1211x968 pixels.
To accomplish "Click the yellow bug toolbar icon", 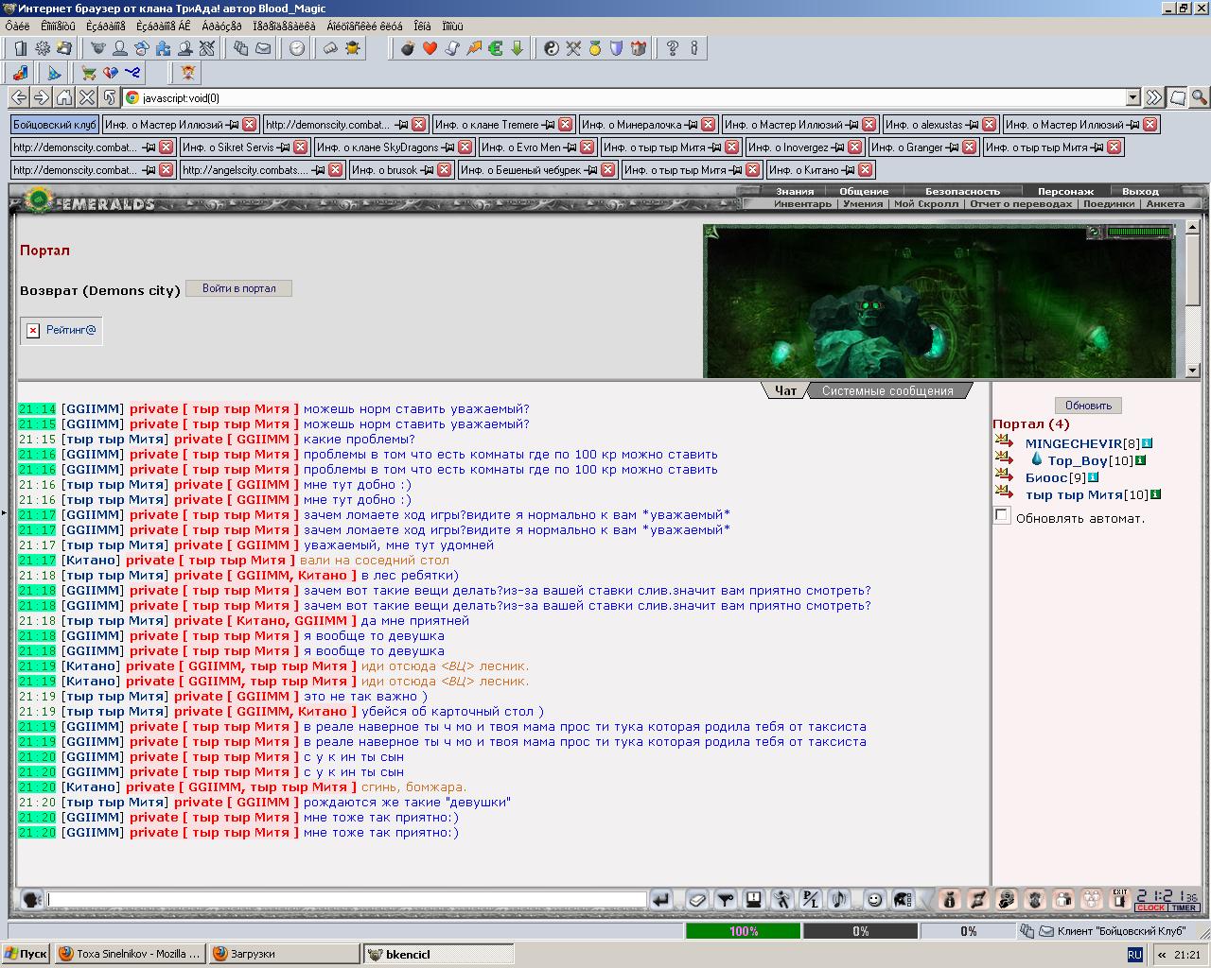I will (x=353, y=48).
